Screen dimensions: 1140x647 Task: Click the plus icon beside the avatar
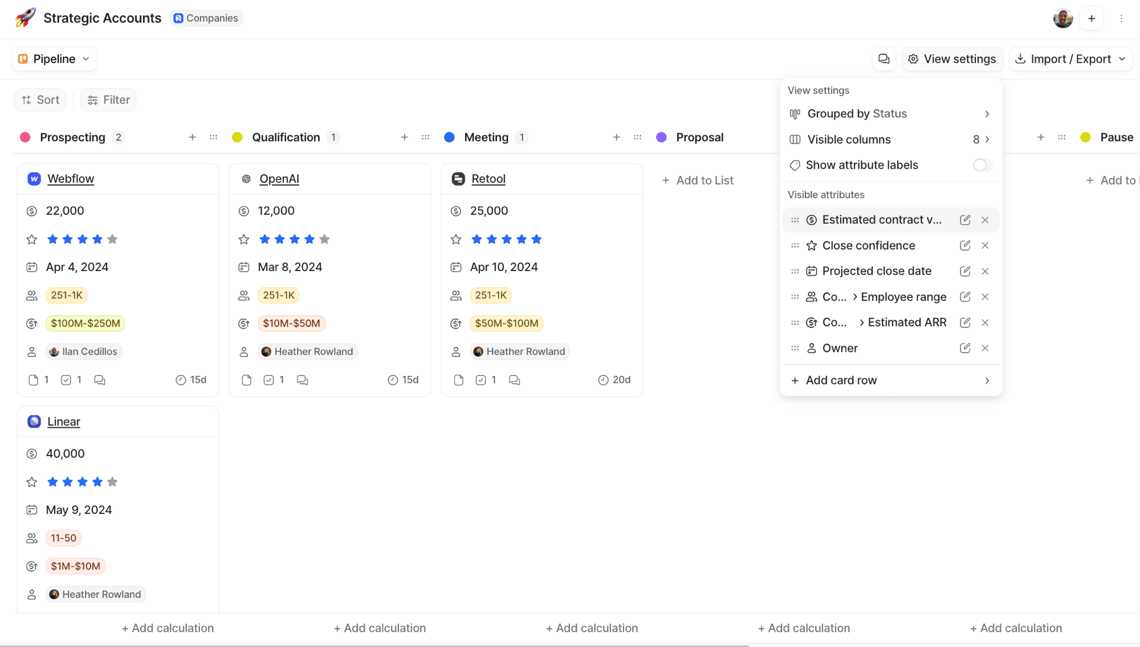(1092, 18)
